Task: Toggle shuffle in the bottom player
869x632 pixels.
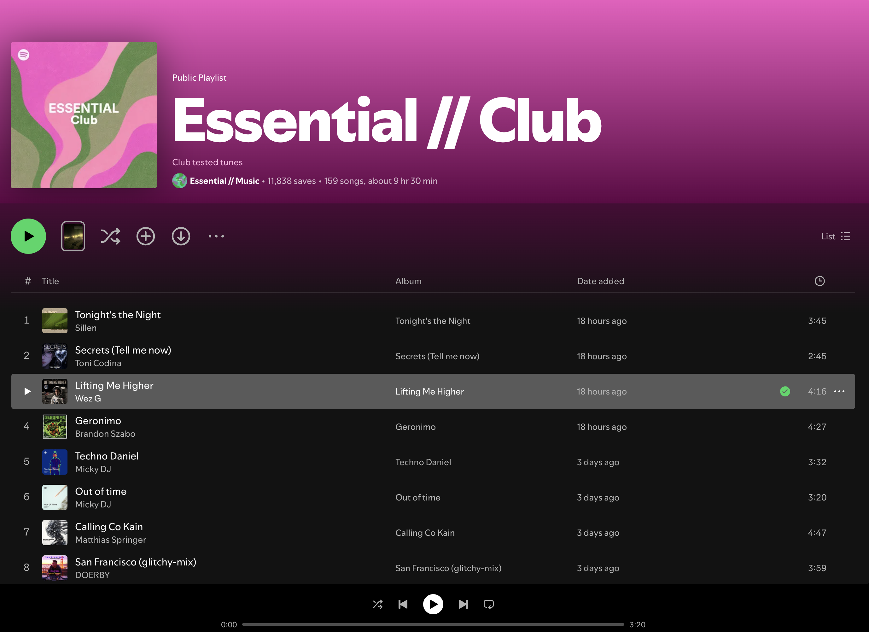Action: (x=377, y=604)
